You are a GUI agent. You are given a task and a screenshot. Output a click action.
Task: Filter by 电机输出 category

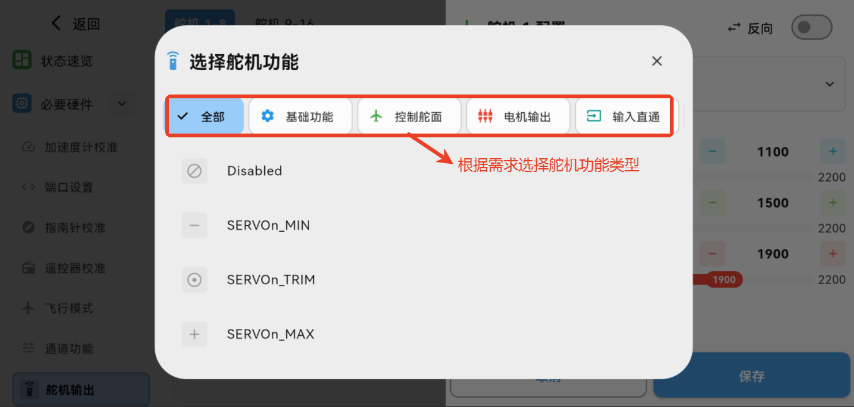(x=518, y=117)
